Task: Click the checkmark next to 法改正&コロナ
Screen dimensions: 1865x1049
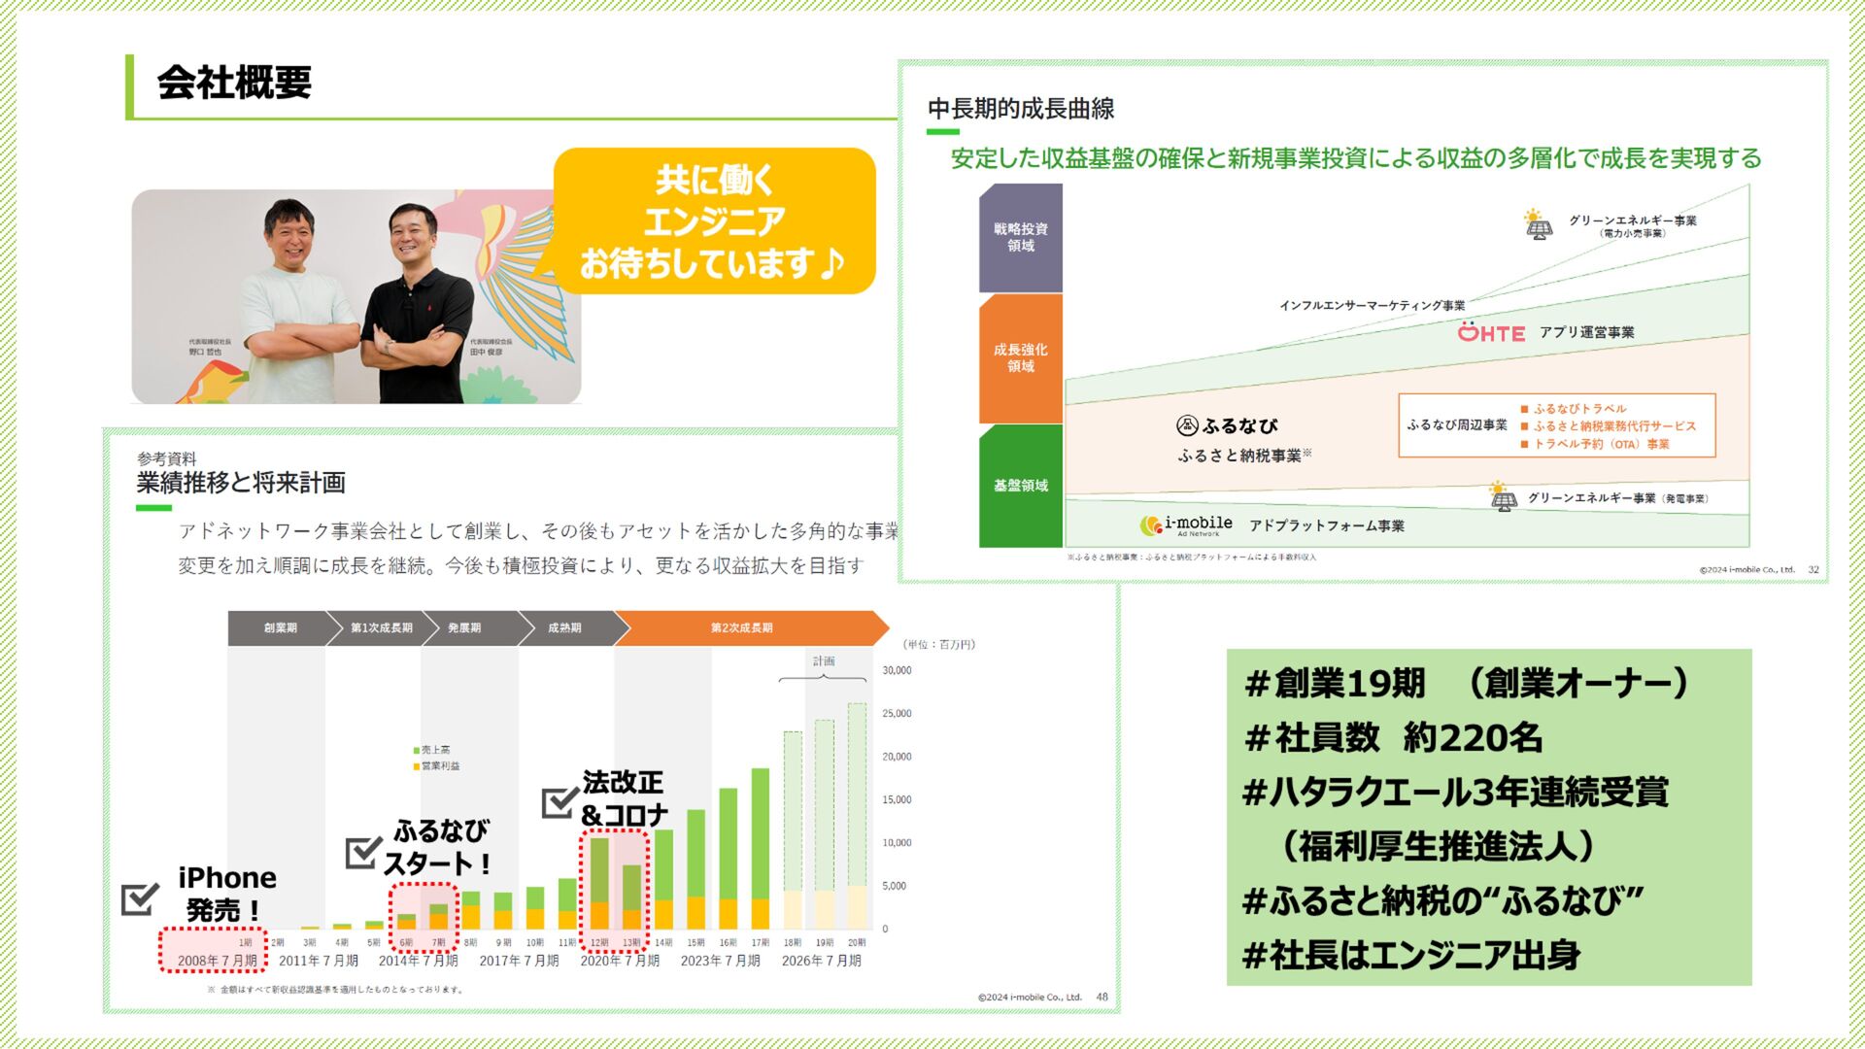Action: pyautogui.click(x=560, y=801)
